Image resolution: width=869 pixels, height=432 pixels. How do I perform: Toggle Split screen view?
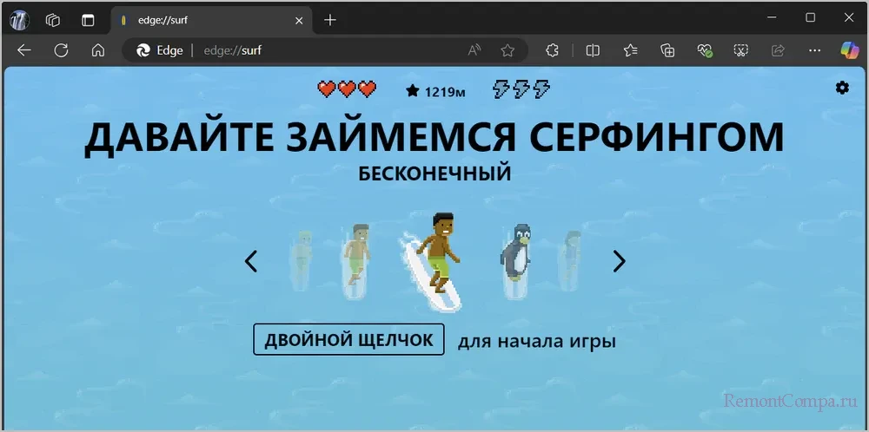593,50
